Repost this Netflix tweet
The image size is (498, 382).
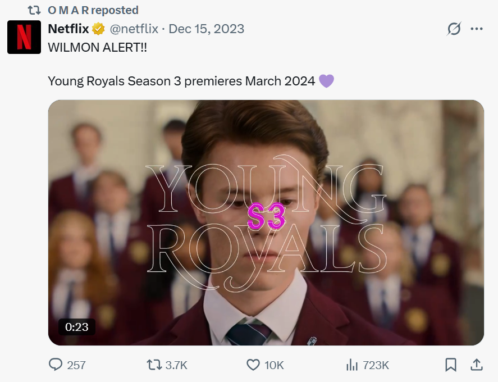pos(154,365)
